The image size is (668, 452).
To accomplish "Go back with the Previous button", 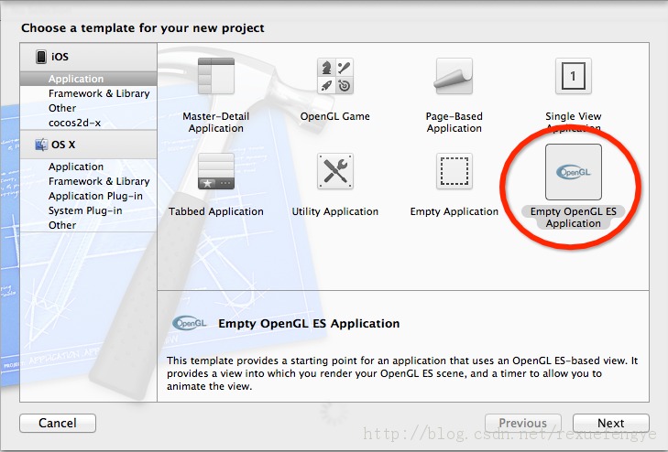I will click(522, 423).
